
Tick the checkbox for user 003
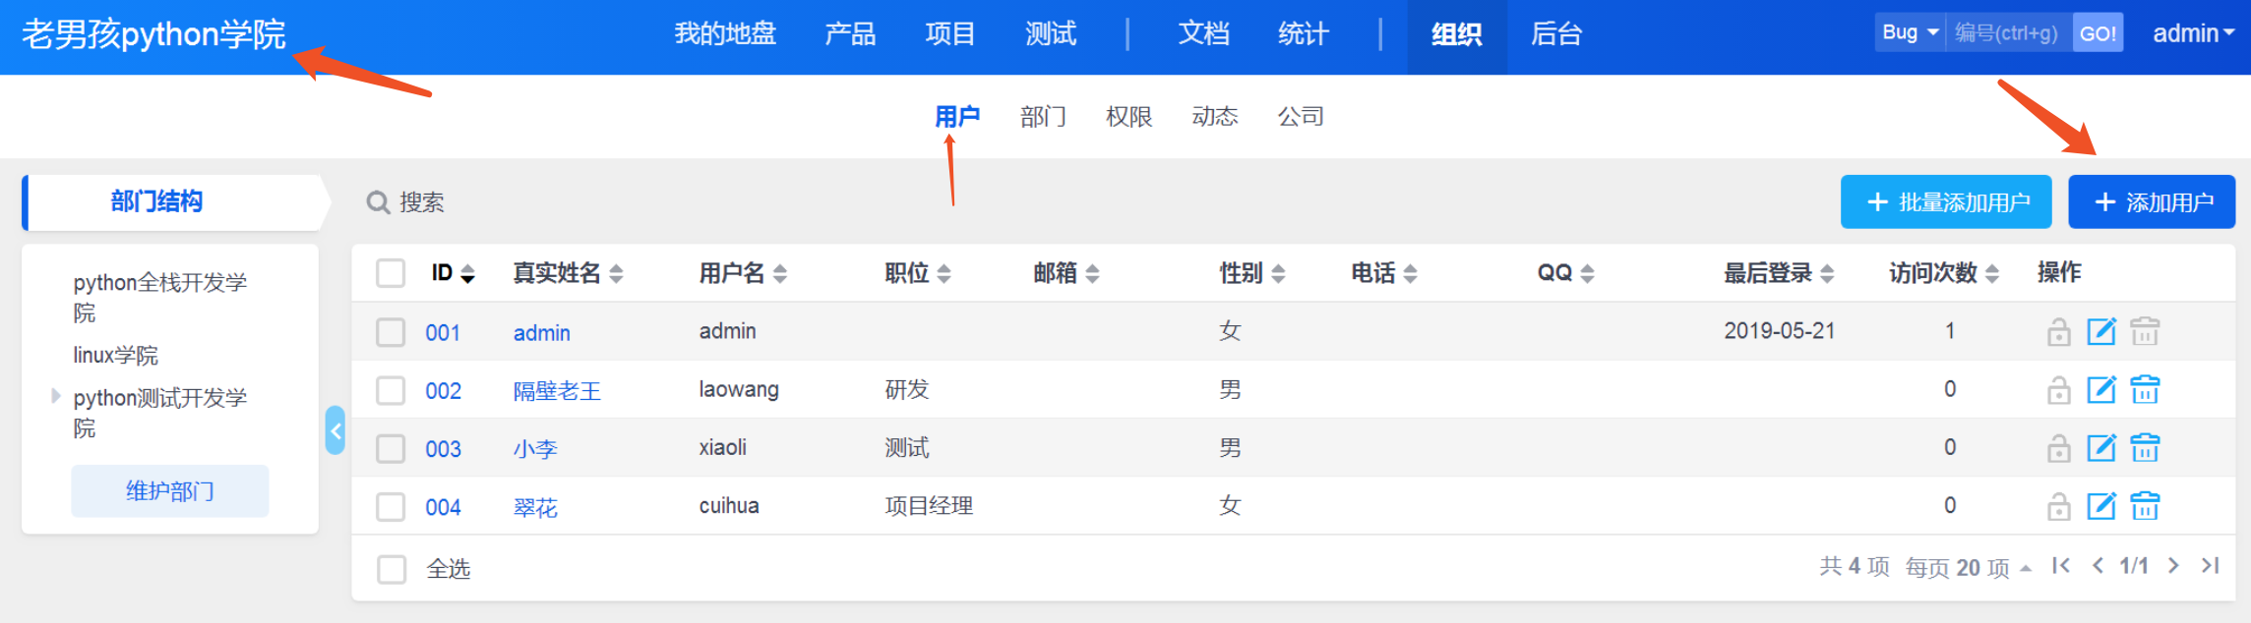[x=391, y=448]
